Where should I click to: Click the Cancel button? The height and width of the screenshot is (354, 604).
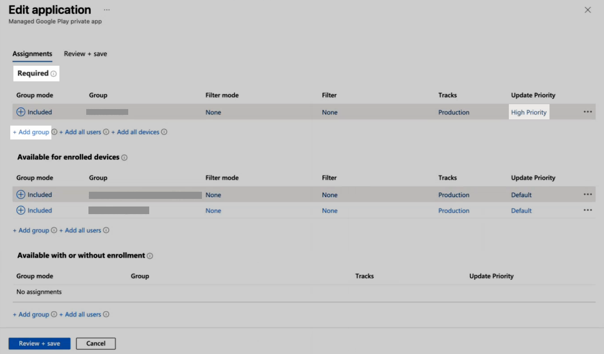(x=96, y=344)
